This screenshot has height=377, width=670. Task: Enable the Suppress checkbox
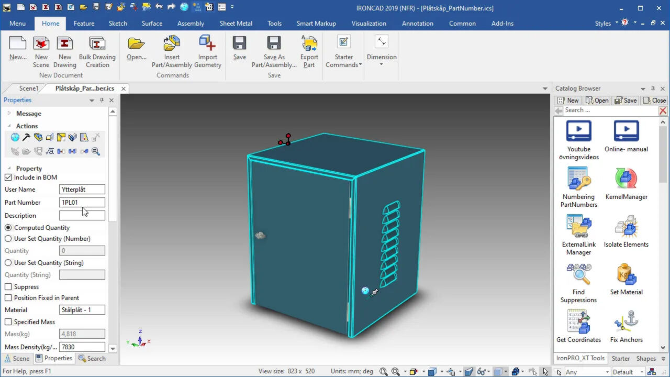click(8, 287)
